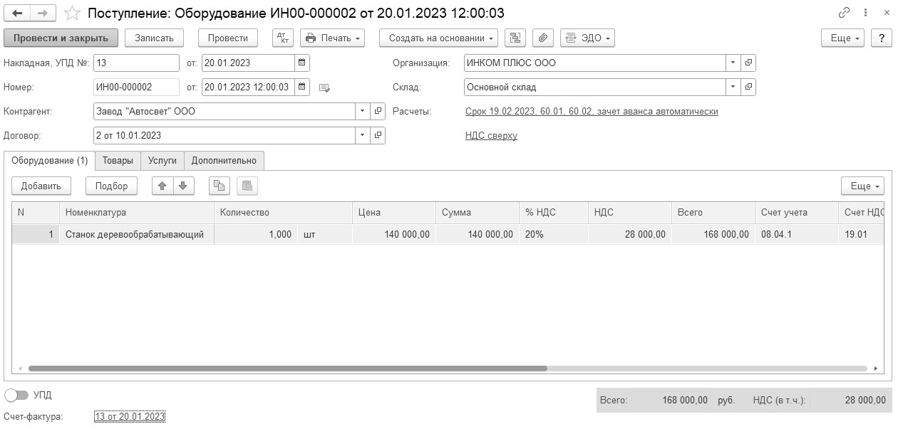
Task: Open Организация record with the square icon
Action: point(748,63)
